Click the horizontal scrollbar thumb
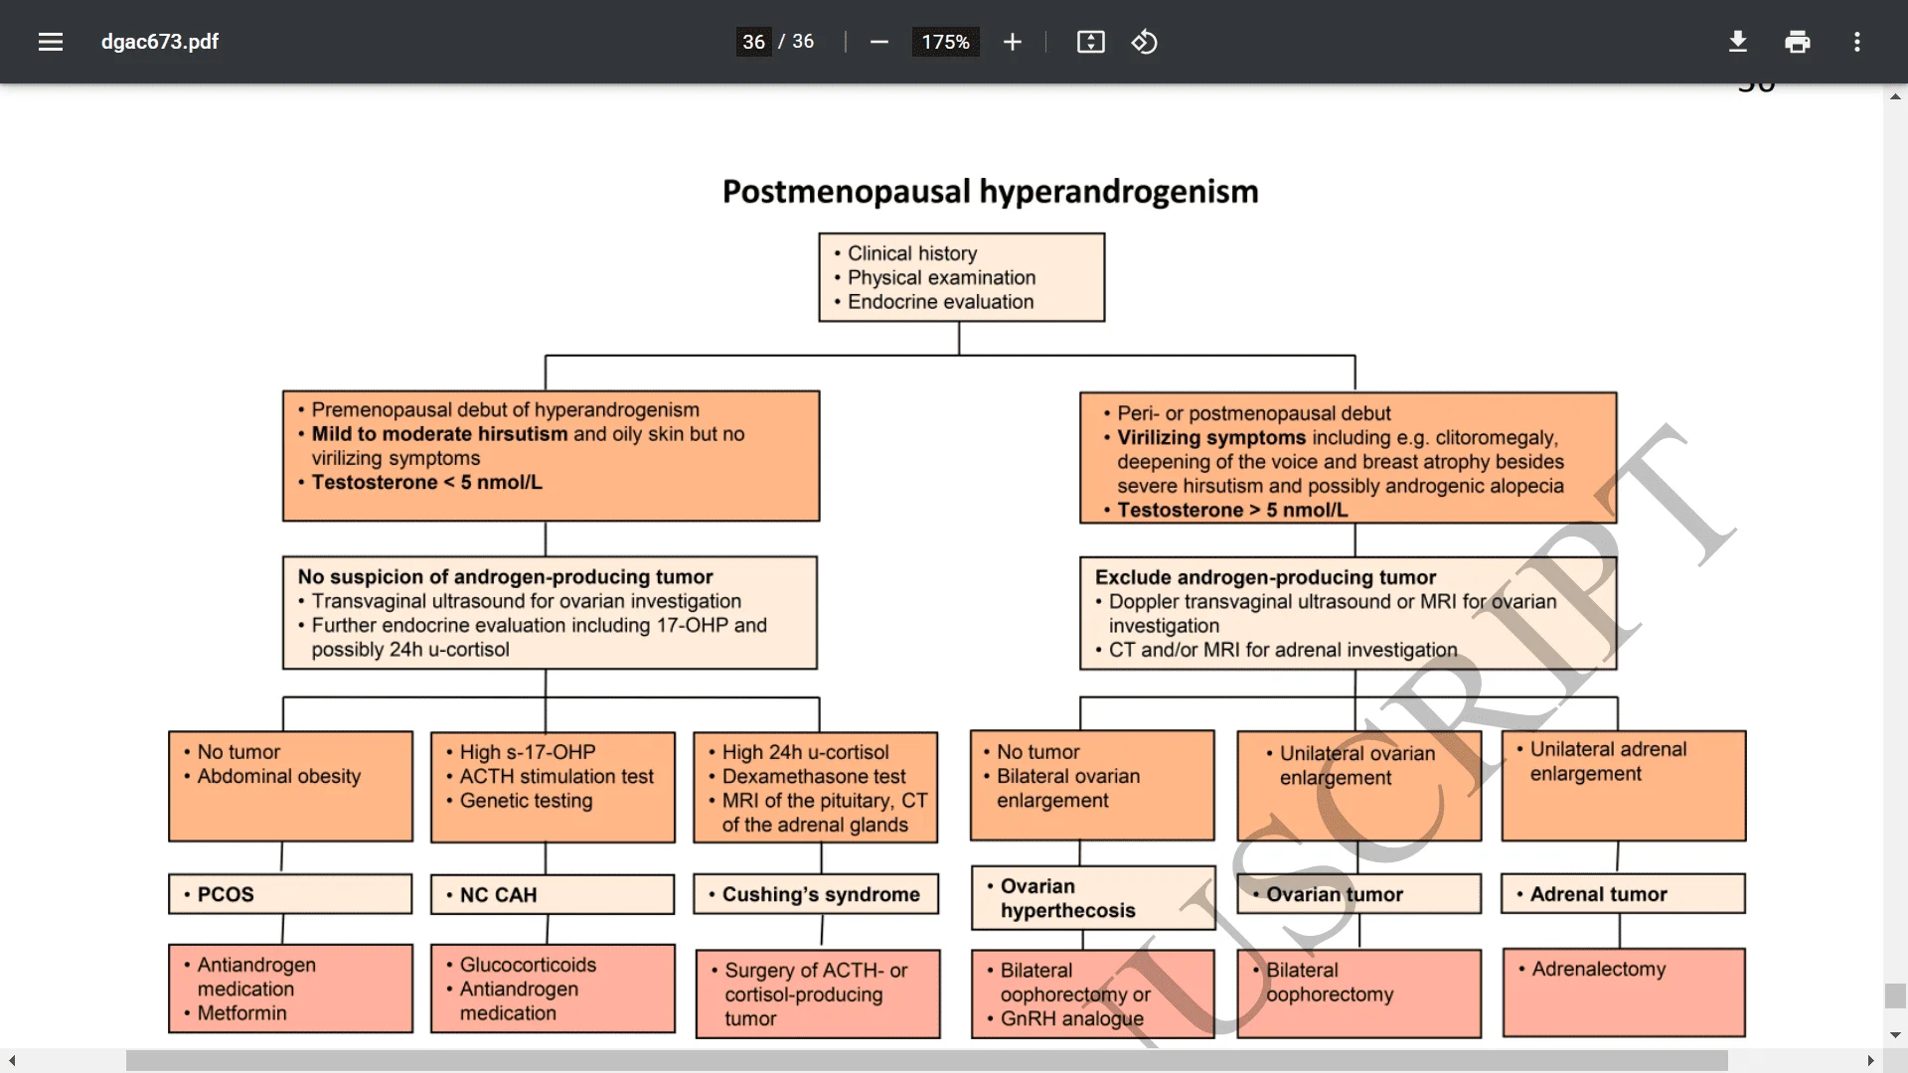The image size is (1908, 1073). 926,1061
